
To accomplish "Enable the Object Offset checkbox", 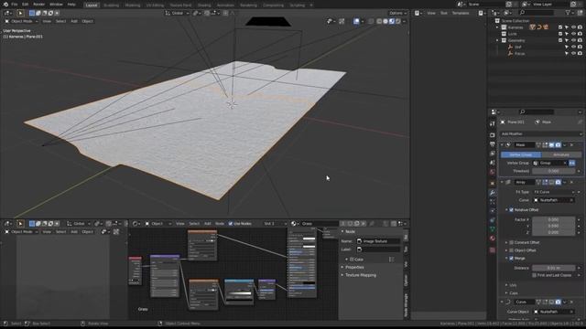I will (512, 250).
